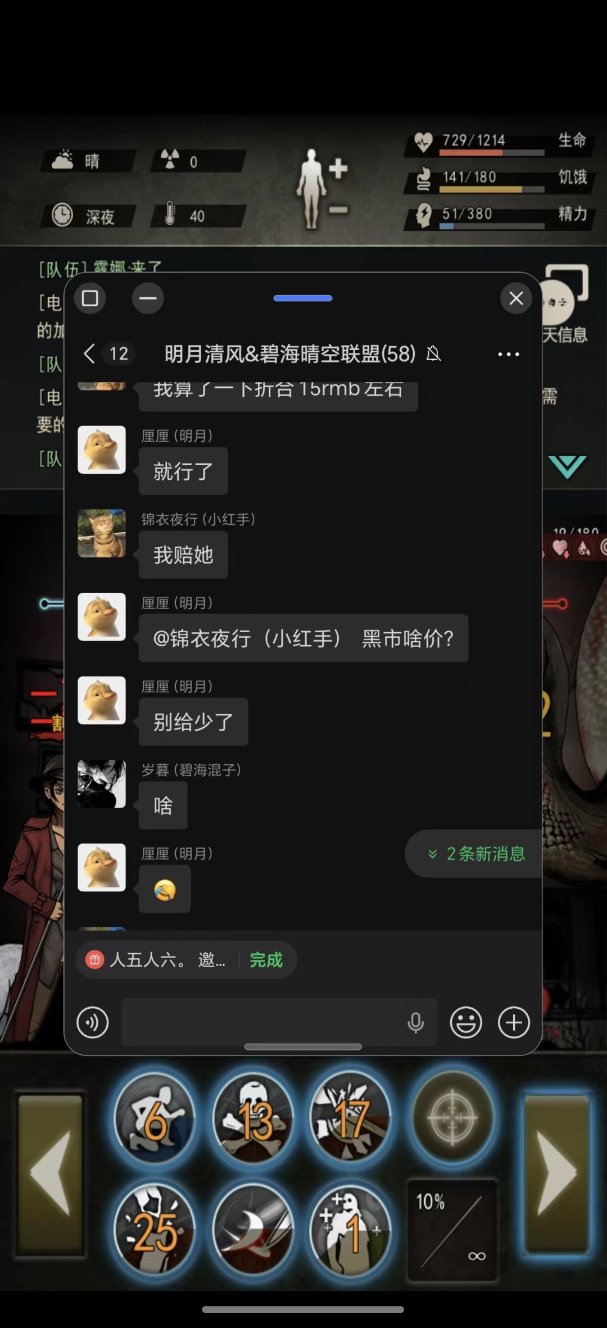Open the plus attachments button
The width and height of the screenshot is (607, 1328).
click(x=514, y=1022)
